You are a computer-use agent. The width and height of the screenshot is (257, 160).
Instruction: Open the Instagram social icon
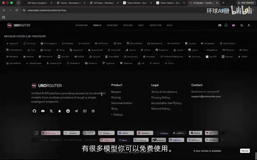(93, 111)
